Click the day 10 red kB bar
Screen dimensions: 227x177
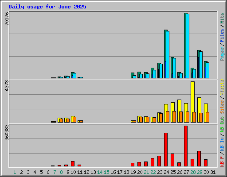tap(73, 164)
